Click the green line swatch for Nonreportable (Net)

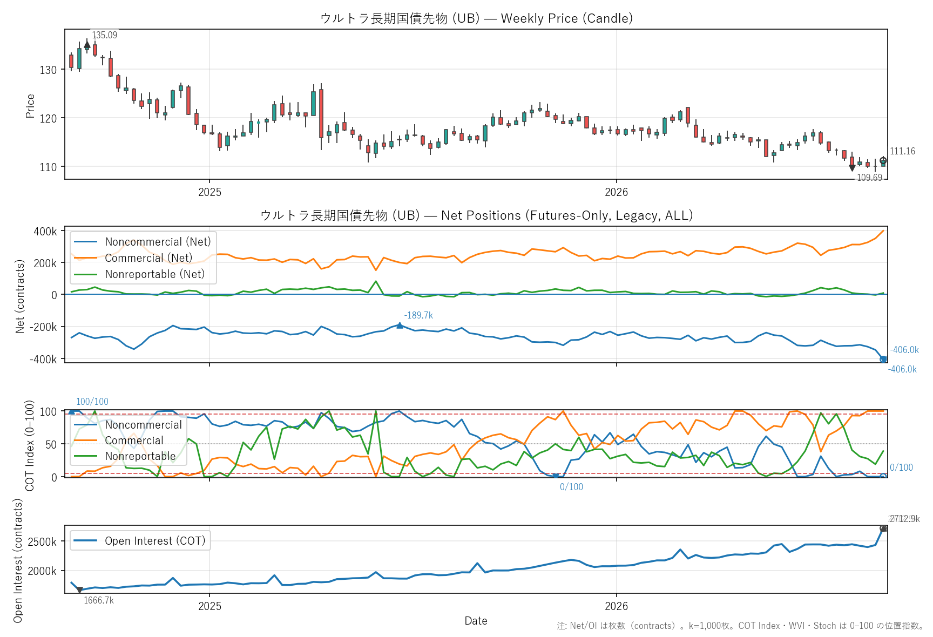point(86,274)
